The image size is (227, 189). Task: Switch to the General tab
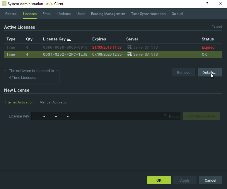11,14
